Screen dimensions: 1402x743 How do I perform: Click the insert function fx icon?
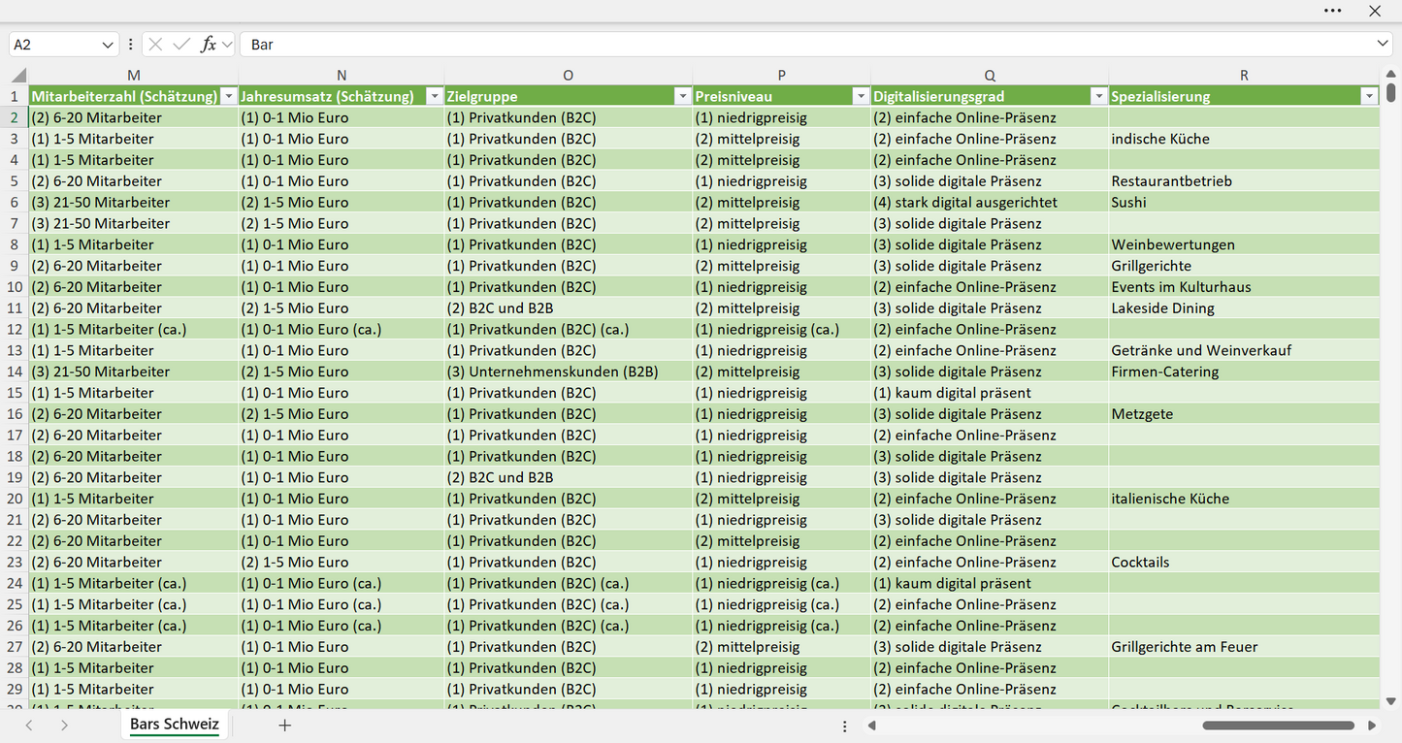click(x=208, y=45)
